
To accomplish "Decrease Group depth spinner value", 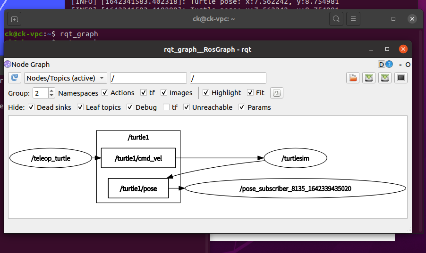I will pos(51,96).
